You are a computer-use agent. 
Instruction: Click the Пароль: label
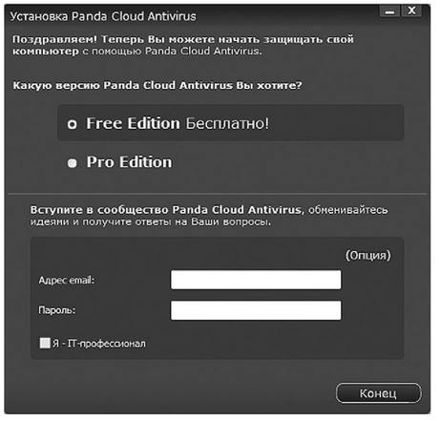pos(57,310)
